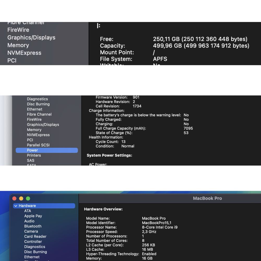Click the battery Condition value Normal
261x261 pixels.
click(x=128, y=146)
